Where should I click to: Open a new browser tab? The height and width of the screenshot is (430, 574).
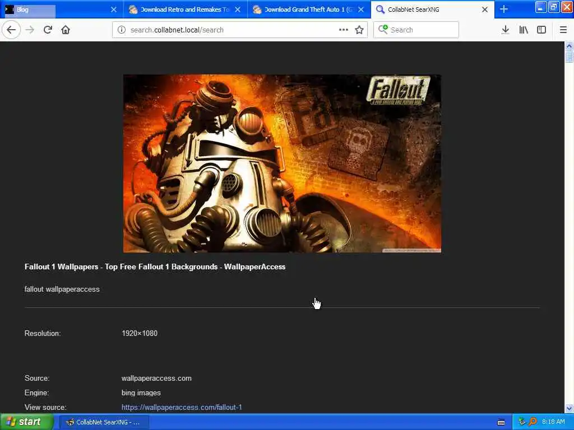tap(504, 10)
